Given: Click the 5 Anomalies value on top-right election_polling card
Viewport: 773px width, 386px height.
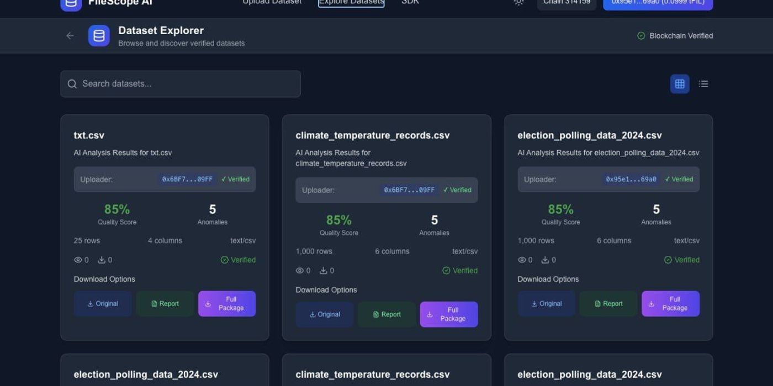Looking at the screenshot, I should point(656,210).
